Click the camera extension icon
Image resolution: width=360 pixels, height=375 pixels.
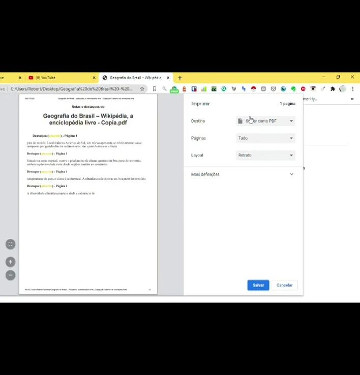pos(313,89)
